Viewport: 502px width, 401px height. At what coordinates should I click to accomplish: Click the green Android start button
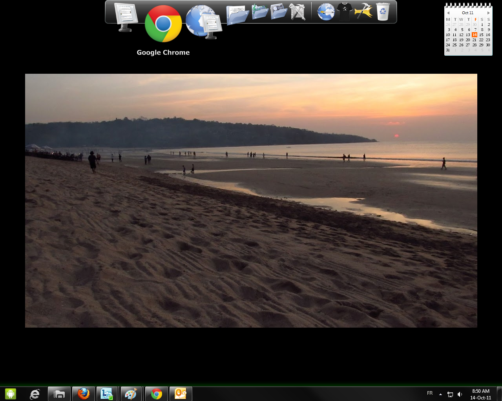point(11,394)
